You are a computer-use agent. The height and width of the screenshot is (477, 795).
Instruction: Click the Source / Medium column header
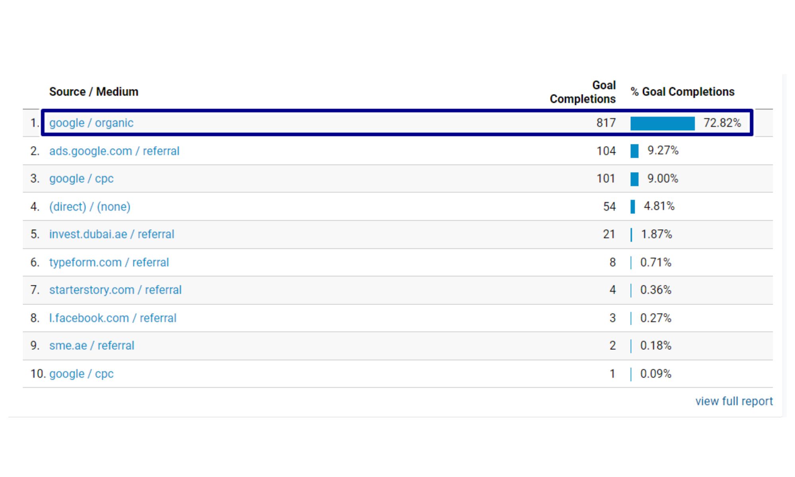click(93, 92)
